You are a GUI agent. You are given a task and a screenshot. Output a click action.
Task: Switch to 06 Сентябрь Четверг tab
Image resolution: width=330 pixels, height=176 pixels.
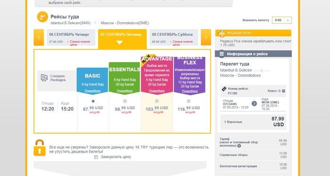[71, 37]
